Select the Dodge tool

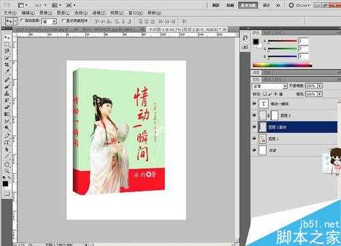tap(7, 127)
